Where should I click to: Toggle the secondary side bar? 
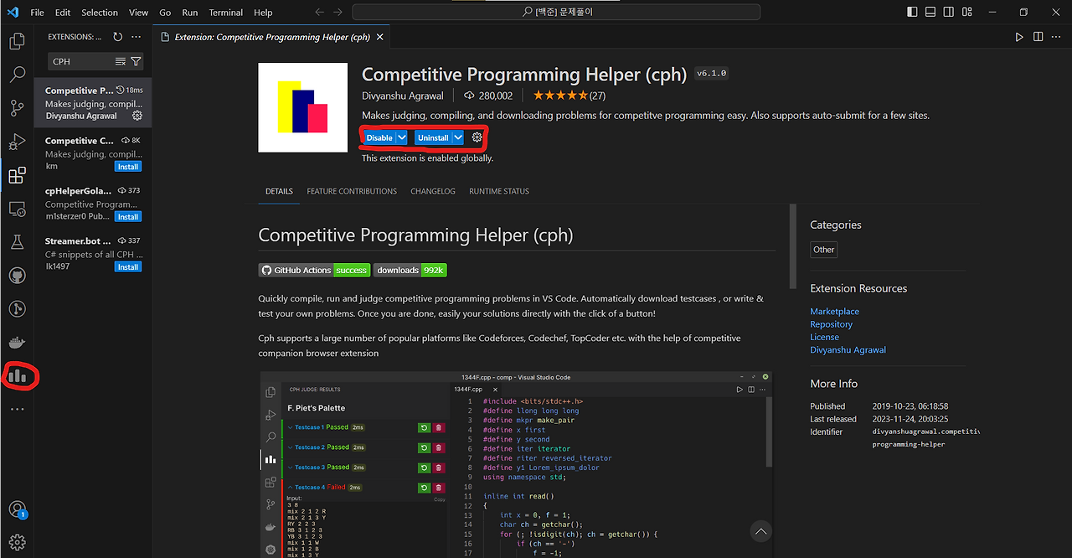949,13
